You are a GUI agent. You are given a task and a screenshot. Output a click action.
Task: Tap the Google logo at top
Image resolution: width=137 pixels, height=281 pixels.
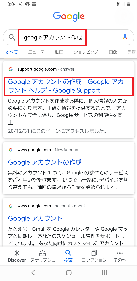69,16
